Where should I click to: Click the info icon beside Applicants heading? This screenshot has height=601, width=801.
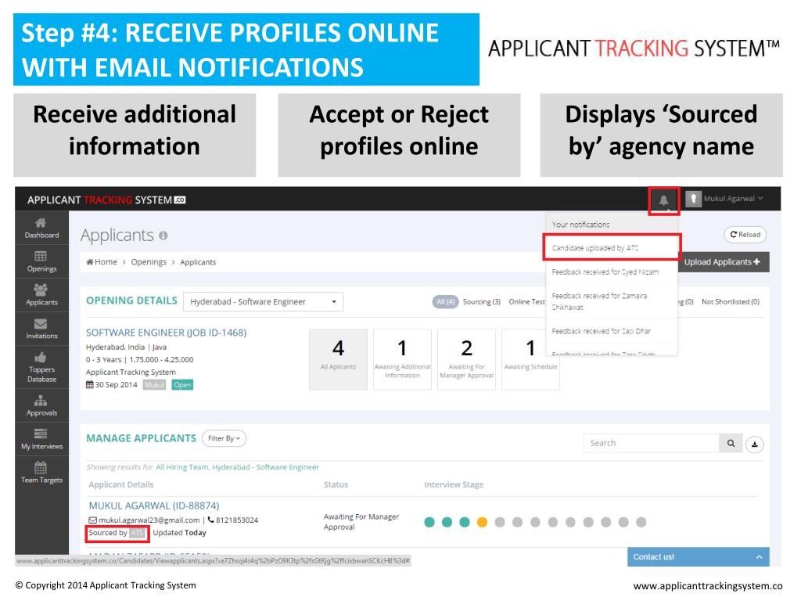click(163, 236)
